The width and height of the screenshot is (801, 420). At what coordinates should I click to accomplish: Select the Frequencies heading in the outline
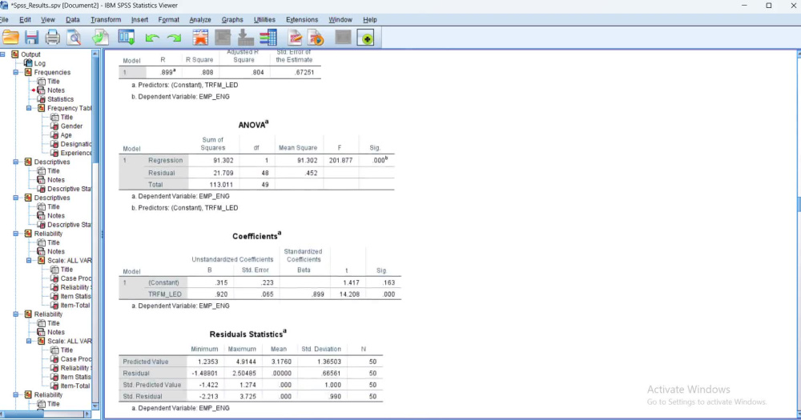[52, 73]
